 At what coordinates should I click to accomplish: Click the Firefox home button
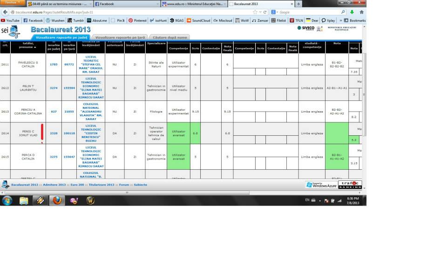coord(361,12)
